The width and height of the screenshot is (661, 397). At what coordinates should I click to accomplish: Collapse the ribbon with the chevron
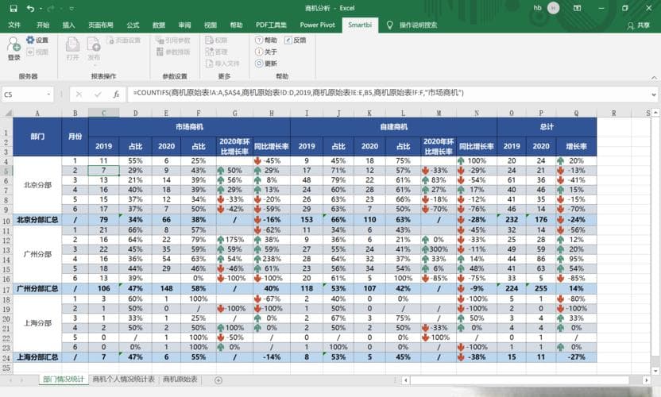(x=654, y=78)
